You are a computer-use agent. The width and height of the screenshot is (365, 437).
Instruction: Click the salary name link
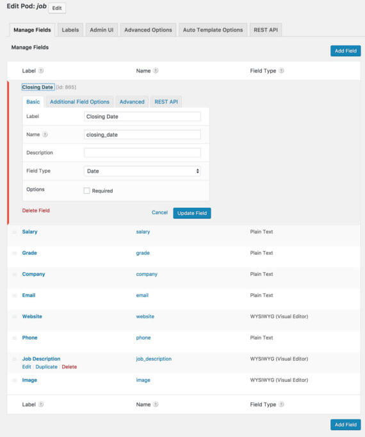click(143, 232)
